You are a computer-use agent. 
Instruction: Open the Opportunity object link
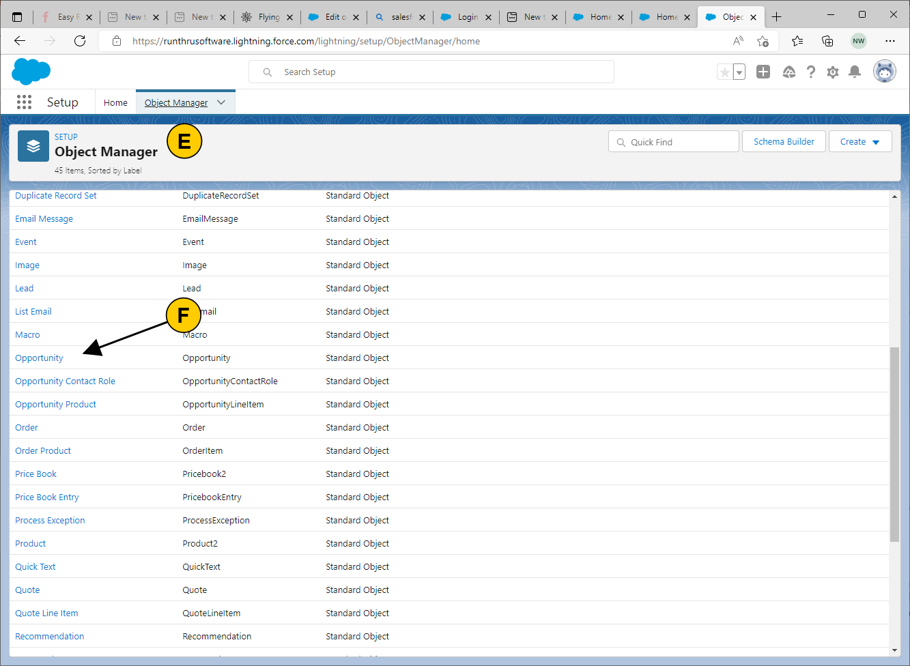(39, 358)
